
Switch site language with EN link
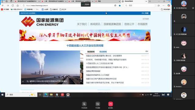click(x=143, y=13)
